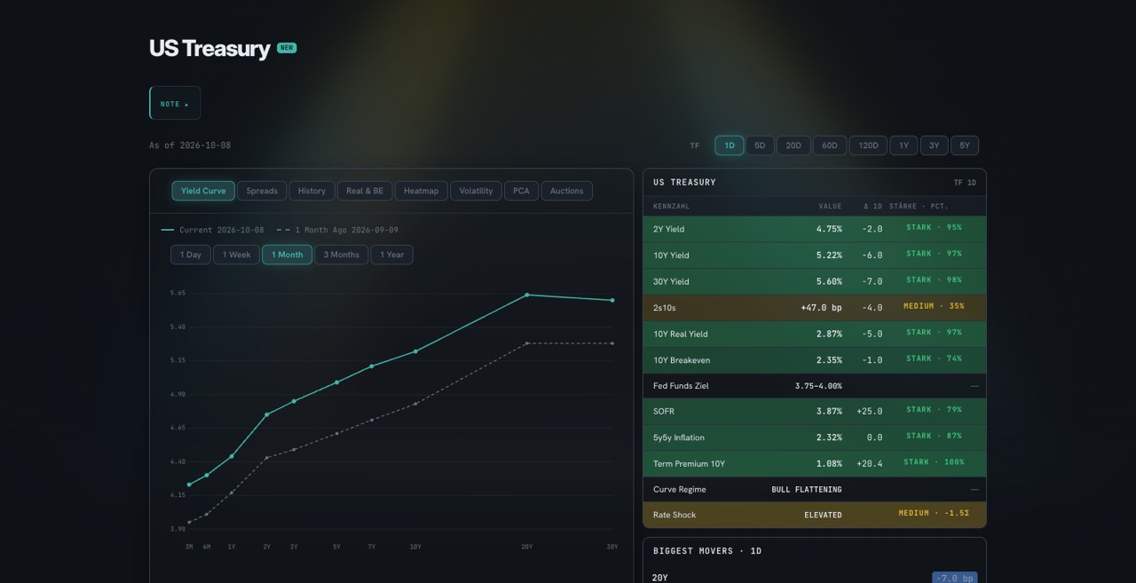Click the Current 2026-10-08 legend entry
Image resolution: width=1136 pixels, height=583 pixels.
coord(213,230)
